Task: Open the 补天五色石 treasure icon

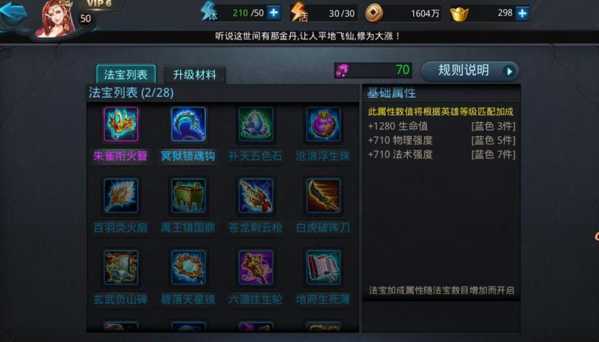Action: point(255,124)
